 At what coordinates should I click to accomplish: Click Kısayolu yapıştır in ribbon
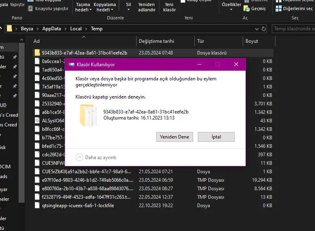point(48,8)
